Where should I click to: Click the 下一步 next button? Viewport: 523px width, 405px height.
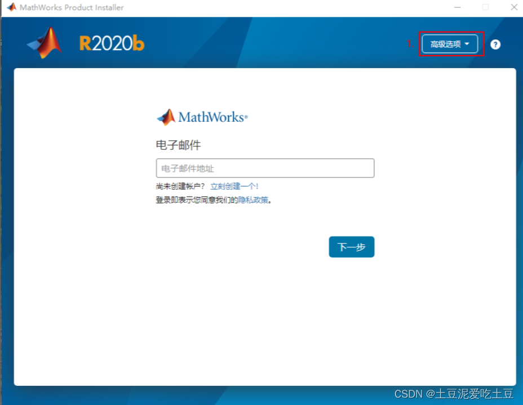[x=351, y=247]
